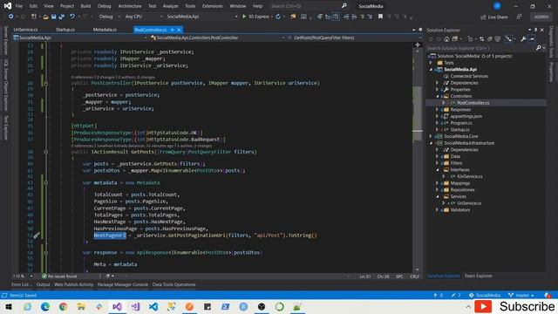Screen dimensions: 558x314
Task: Click the ADMIN account button
Action: click(x=541, y=17)
